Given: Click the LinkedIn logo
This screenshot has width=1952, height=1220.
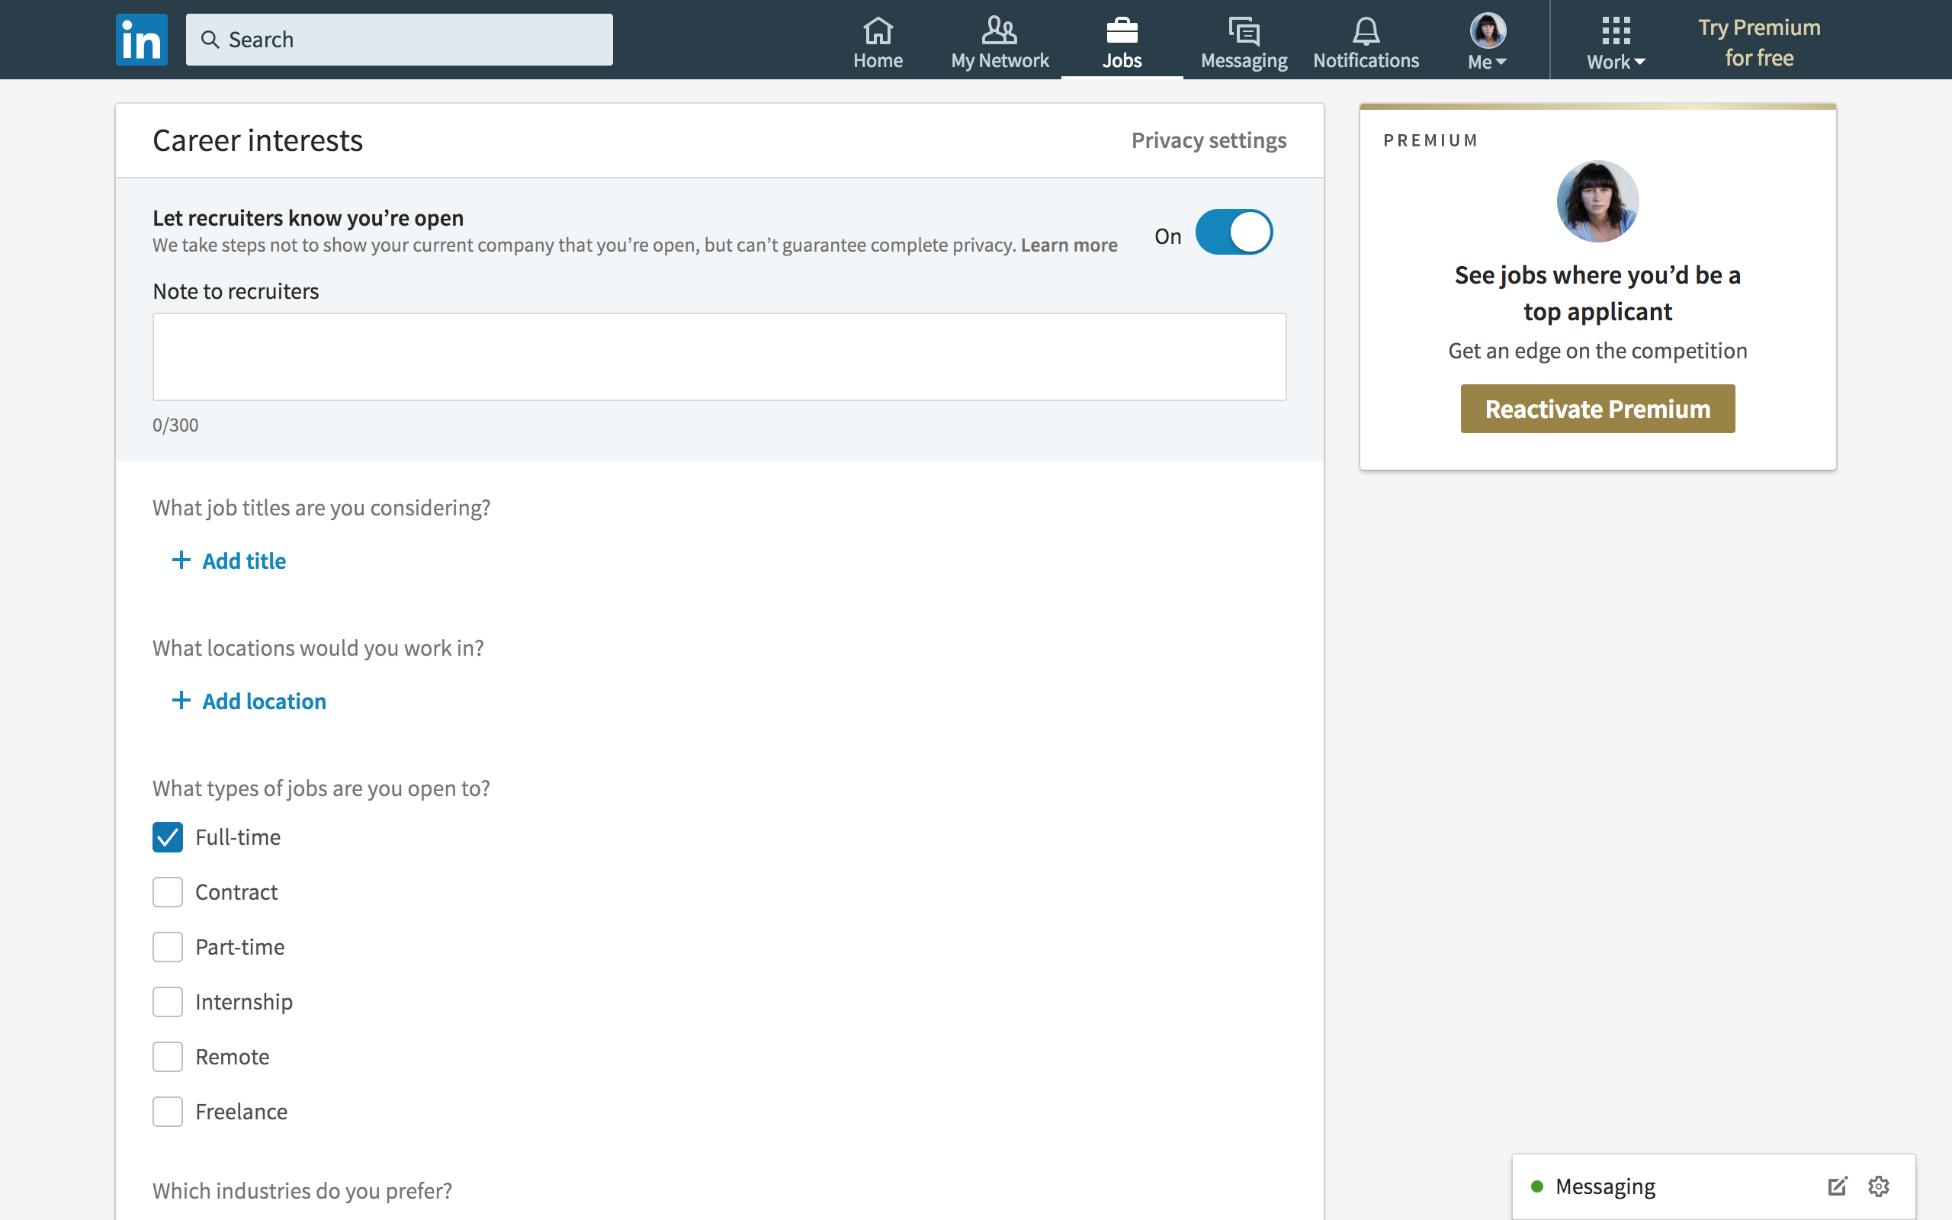Looking at the screenshot, I should (x=141, y=40).
